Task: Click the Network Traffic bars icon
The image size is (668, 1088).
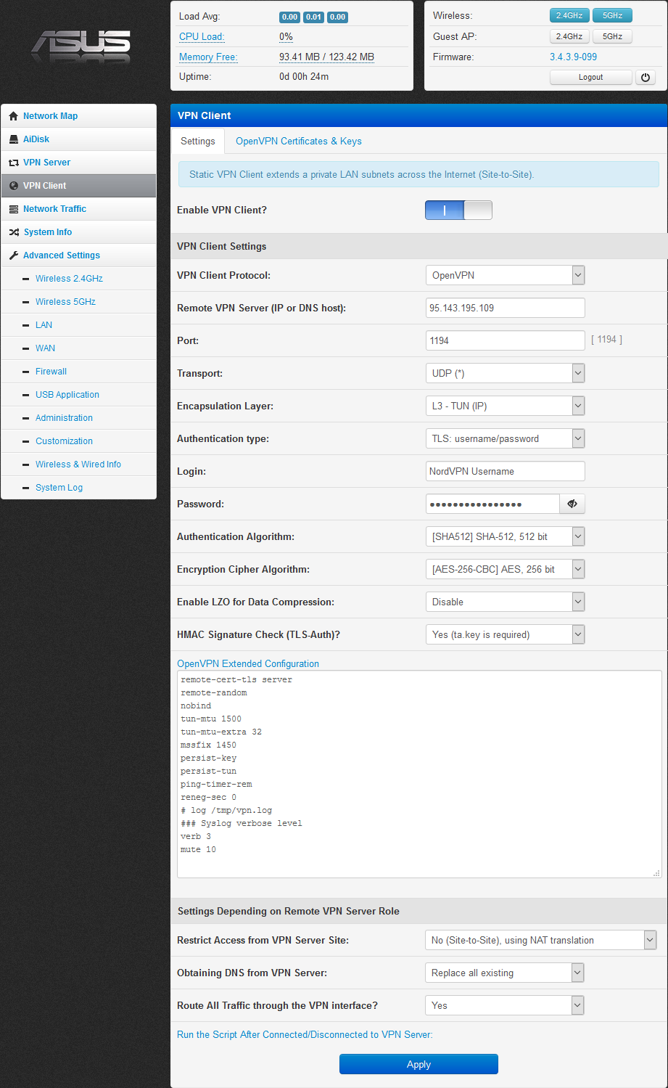Action: coord(13,209)
